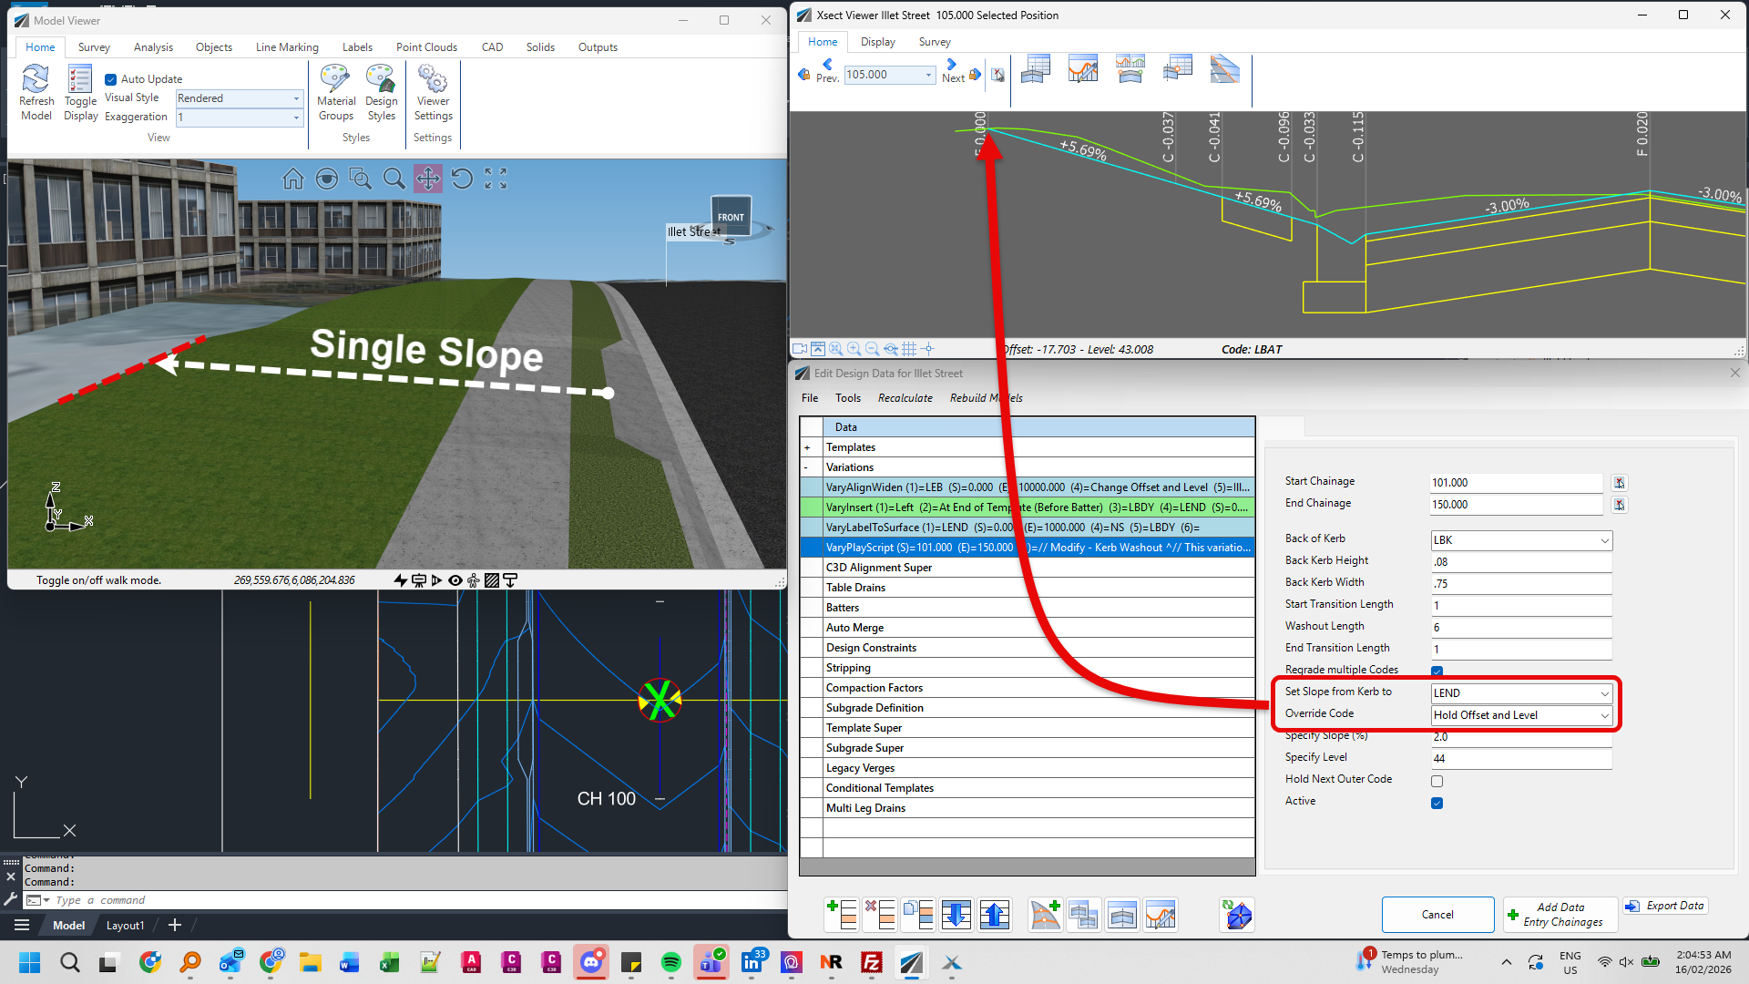Toggle the Auto Update checkbox
The width and height of the screenshot is (1749, 984).
click(x=110, y=79)
